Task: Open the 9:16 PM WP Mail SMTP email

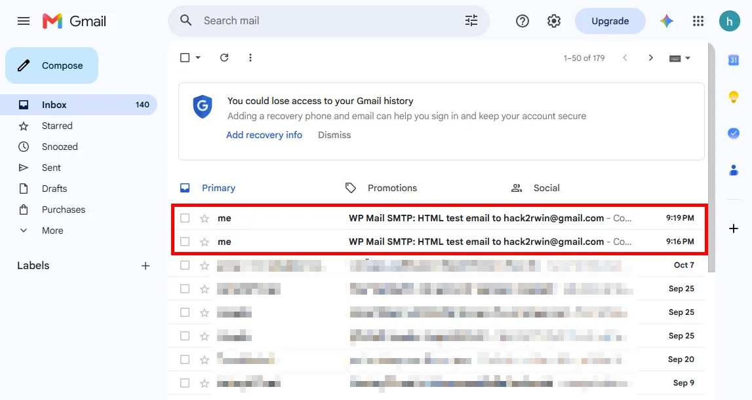Action: pyautogui.click(x=439, y=242)
